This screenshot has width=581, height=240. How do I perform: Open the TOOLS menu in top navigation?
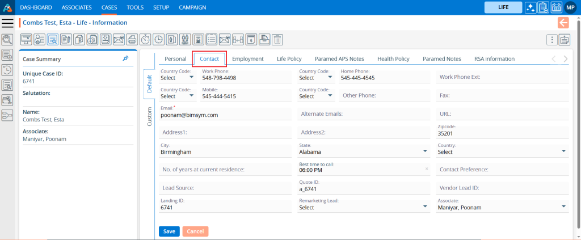[x=135, y=7]
